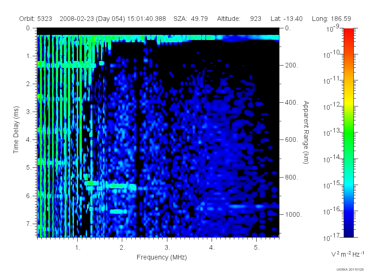This screenshot has height=279, width=372.
Task: Click the 7. tick on time delay axis
Action: 28,224
